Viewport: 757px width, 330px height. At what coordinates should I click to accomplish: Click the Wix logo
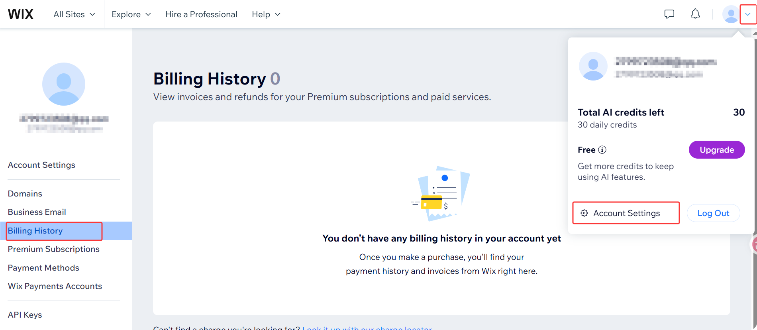coord(21,14)
